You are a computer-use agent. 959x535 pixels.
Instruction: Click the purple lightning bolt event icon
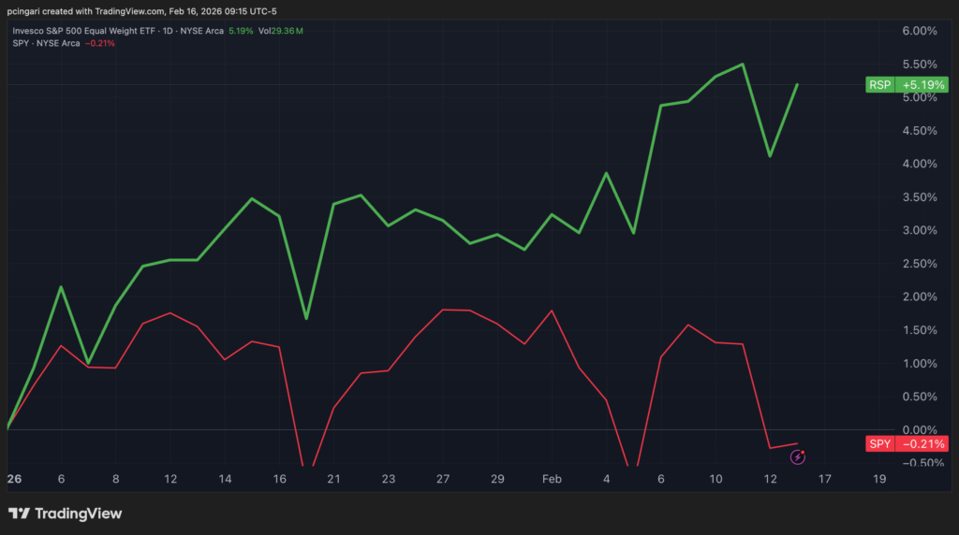point(797,456)
